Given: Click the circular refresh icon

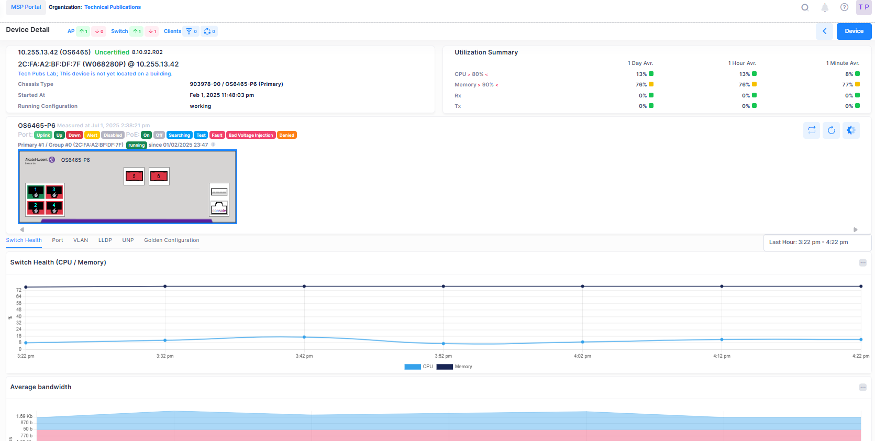Looking at the screenshot, I should coord(832,130).
